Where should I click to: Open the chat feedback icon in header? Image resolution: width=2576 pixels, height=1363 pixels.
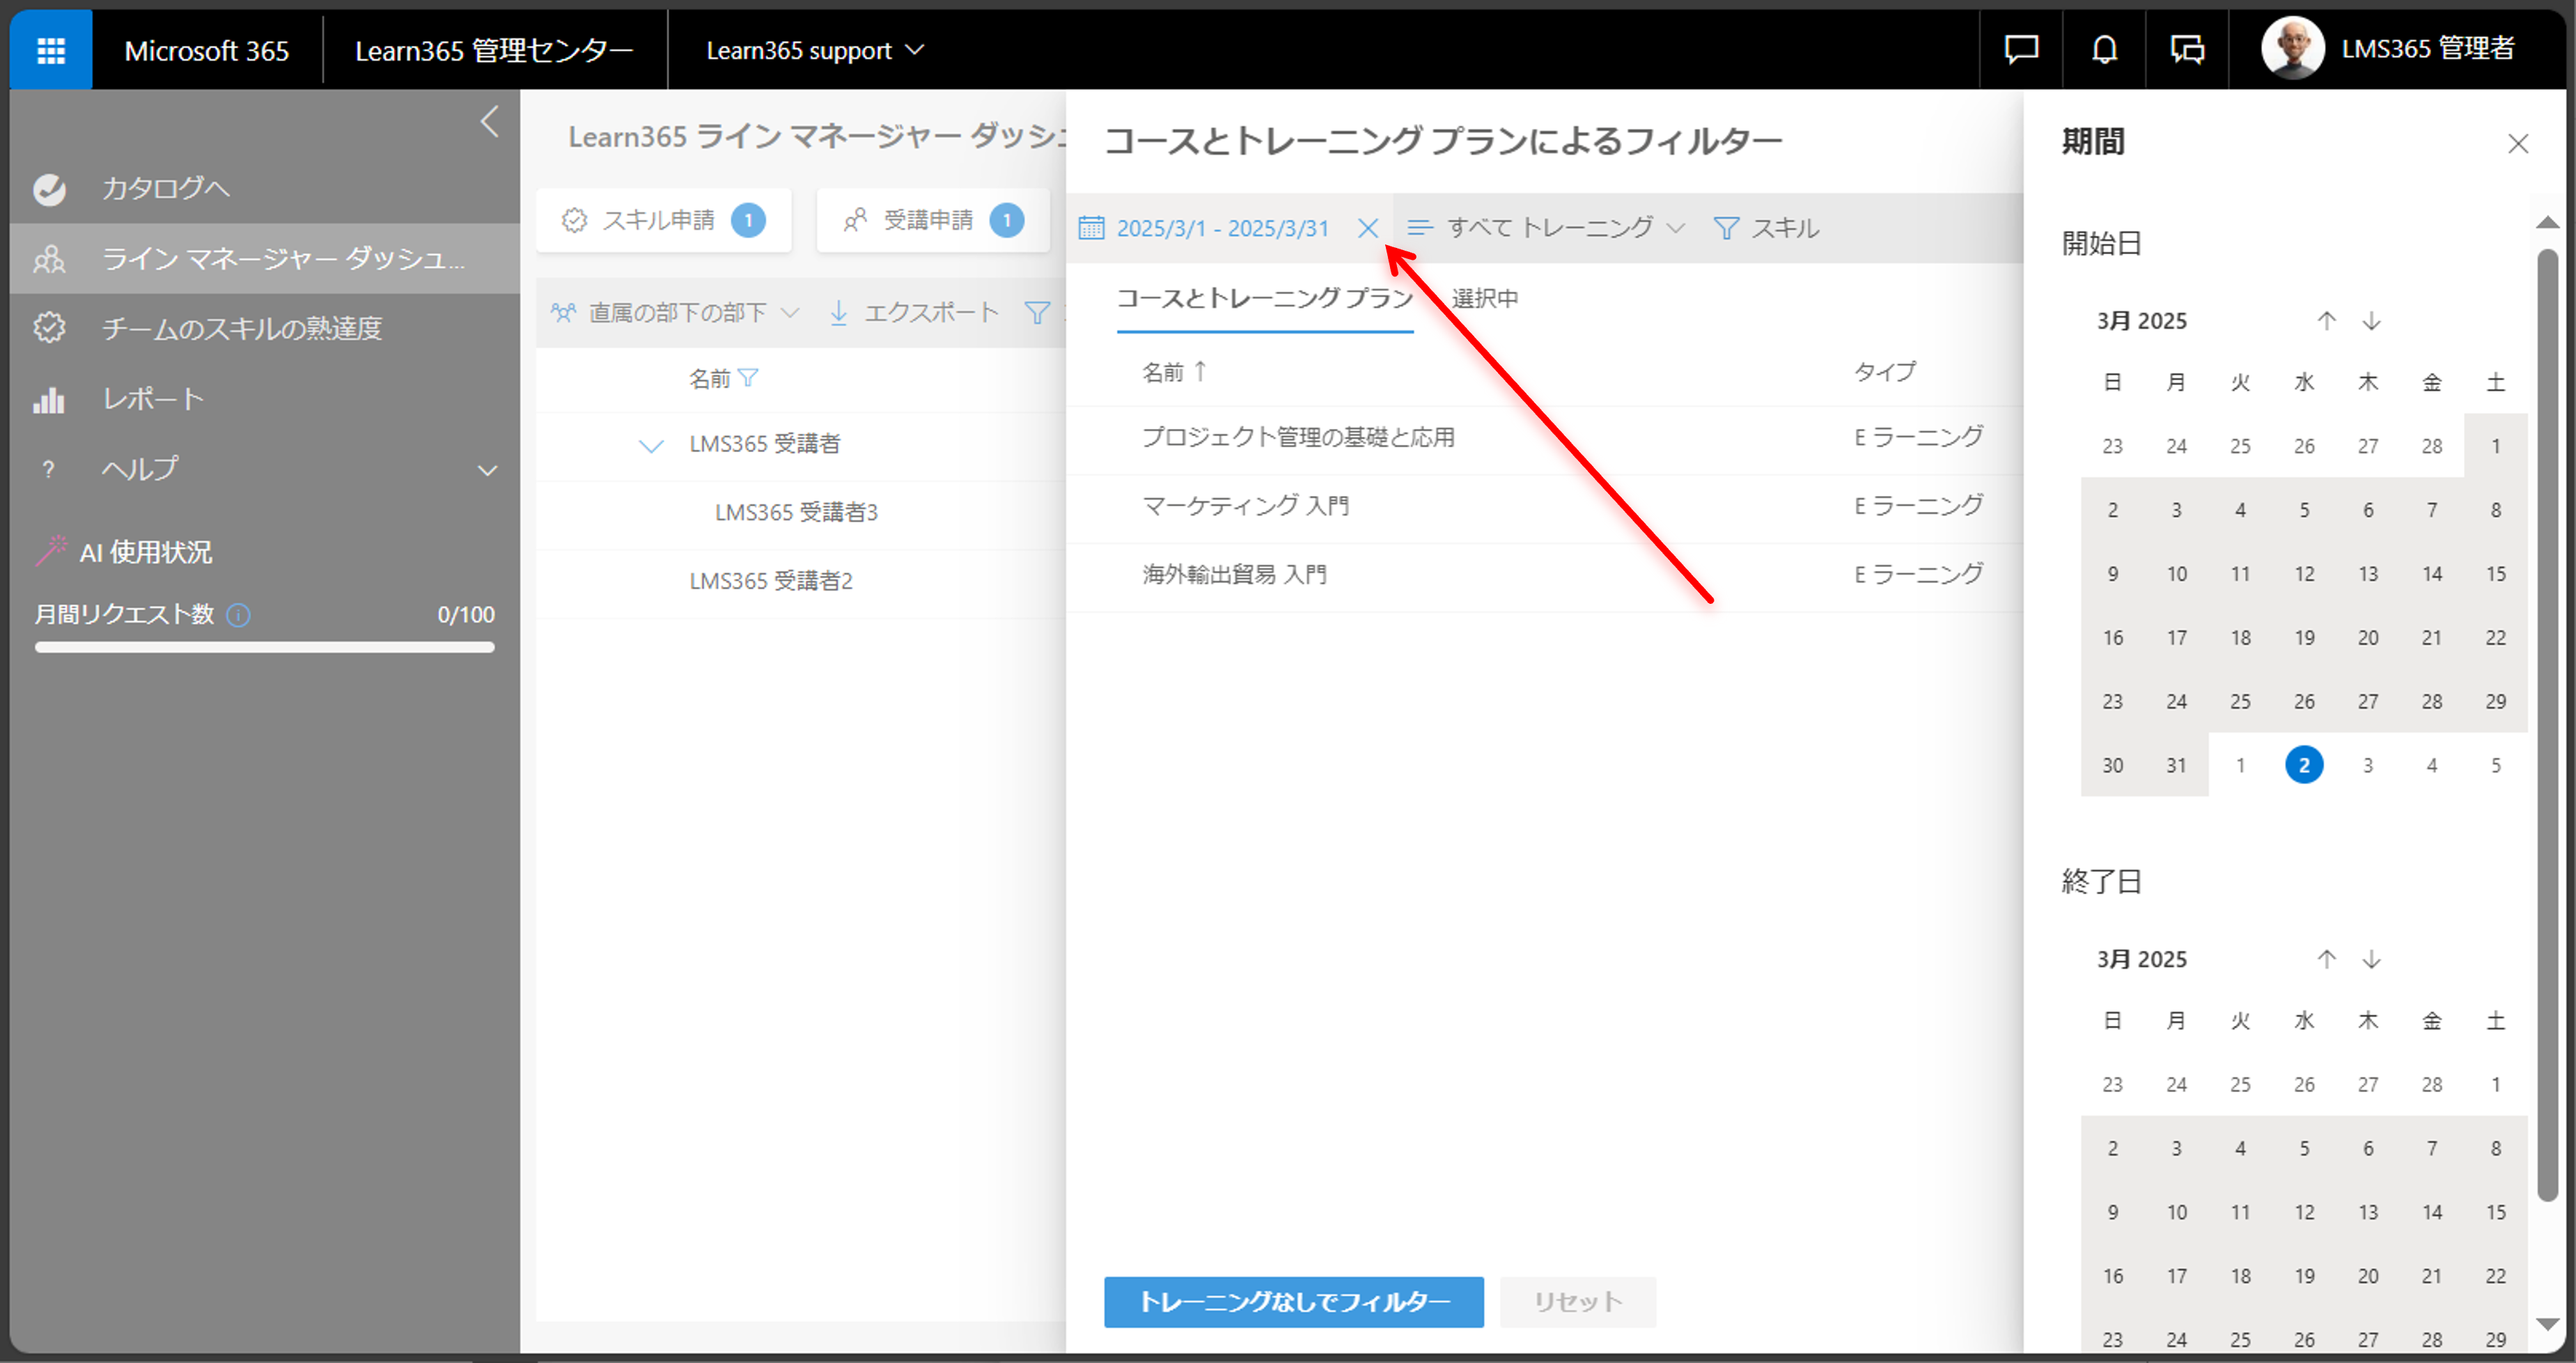[x=2021, y=49]
